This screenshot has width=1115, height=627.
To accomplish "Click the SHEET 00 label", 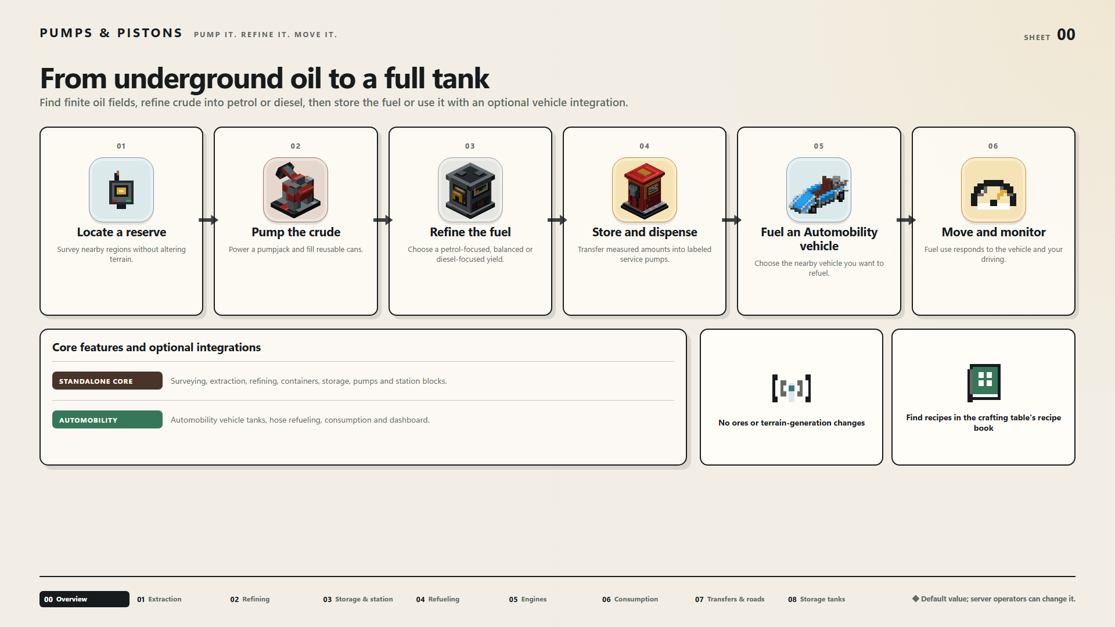I will point(1049,35).
